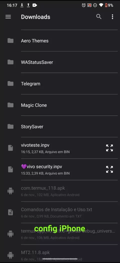This screenshot has height=263, width=120.
Task: Tap the Magic Clone folder icon
Action: tap(10, 105)
